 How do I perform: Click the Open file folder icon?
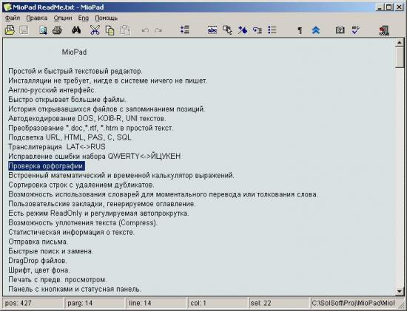click(x=10, y=30)
